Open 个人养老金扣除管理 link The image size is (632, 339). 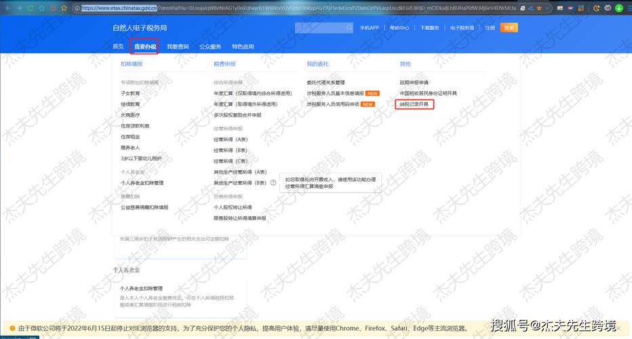pos(142,182)
